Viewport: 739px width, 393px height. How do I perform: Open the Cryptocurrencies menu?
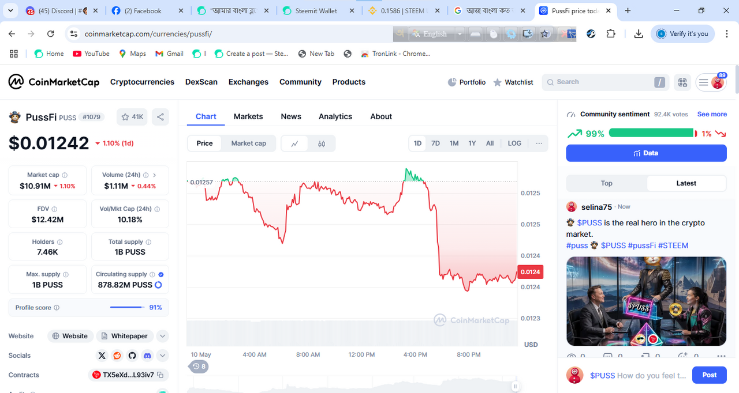point(142,82)
